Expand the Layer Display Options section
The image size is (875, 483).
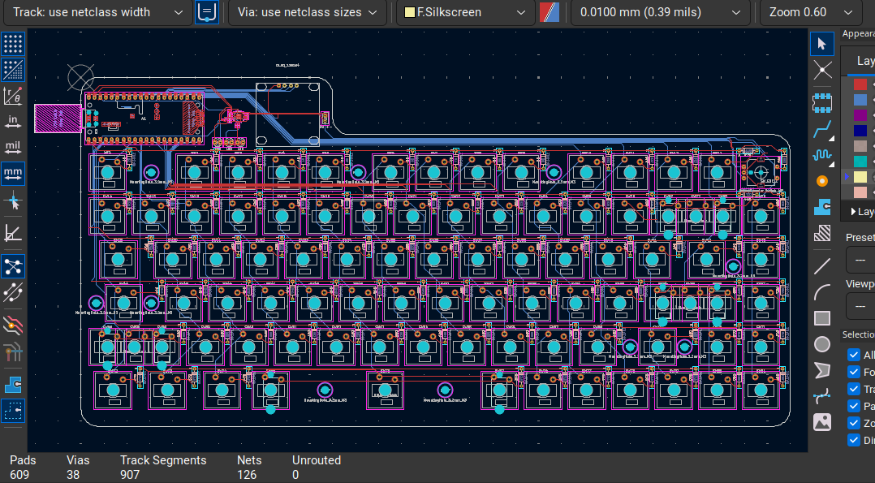(x=853, y=211)
